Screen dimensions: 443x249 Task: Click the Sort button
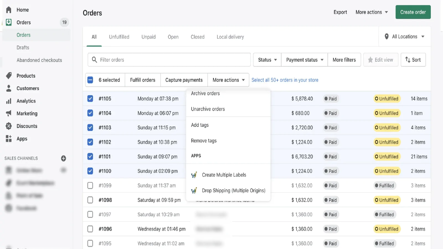[x=413, y=60]
